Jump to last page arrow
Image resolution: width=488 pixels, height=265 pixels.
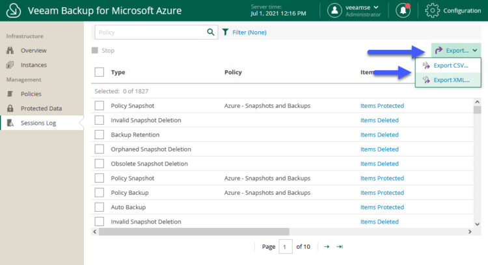[x=340, y=247]
